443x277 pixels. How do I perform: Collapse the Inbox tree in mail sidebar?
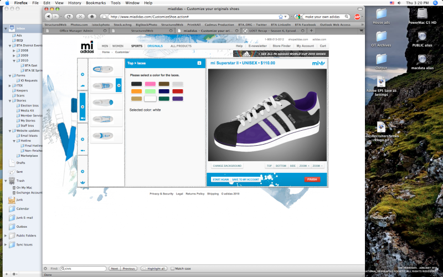point(6,29)
